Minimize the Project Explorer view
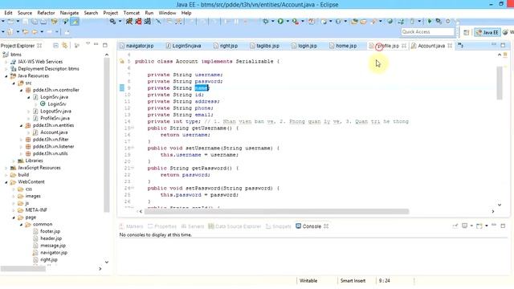514x289 pixels. (96, 44)
